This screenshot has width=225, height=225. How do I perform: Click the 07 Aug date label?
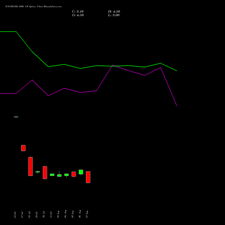click(x=87, y=214)
